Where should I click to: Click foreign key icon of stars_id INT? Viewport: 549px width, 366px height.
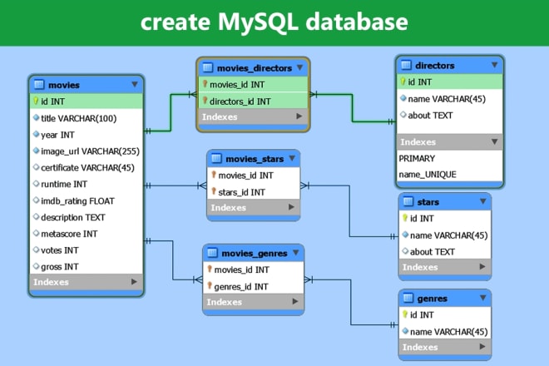point(214,191)
